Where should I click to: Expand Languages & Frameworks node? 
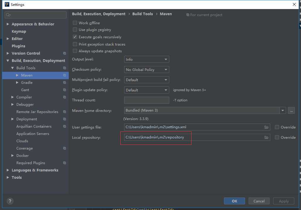[x=8, y=170]
